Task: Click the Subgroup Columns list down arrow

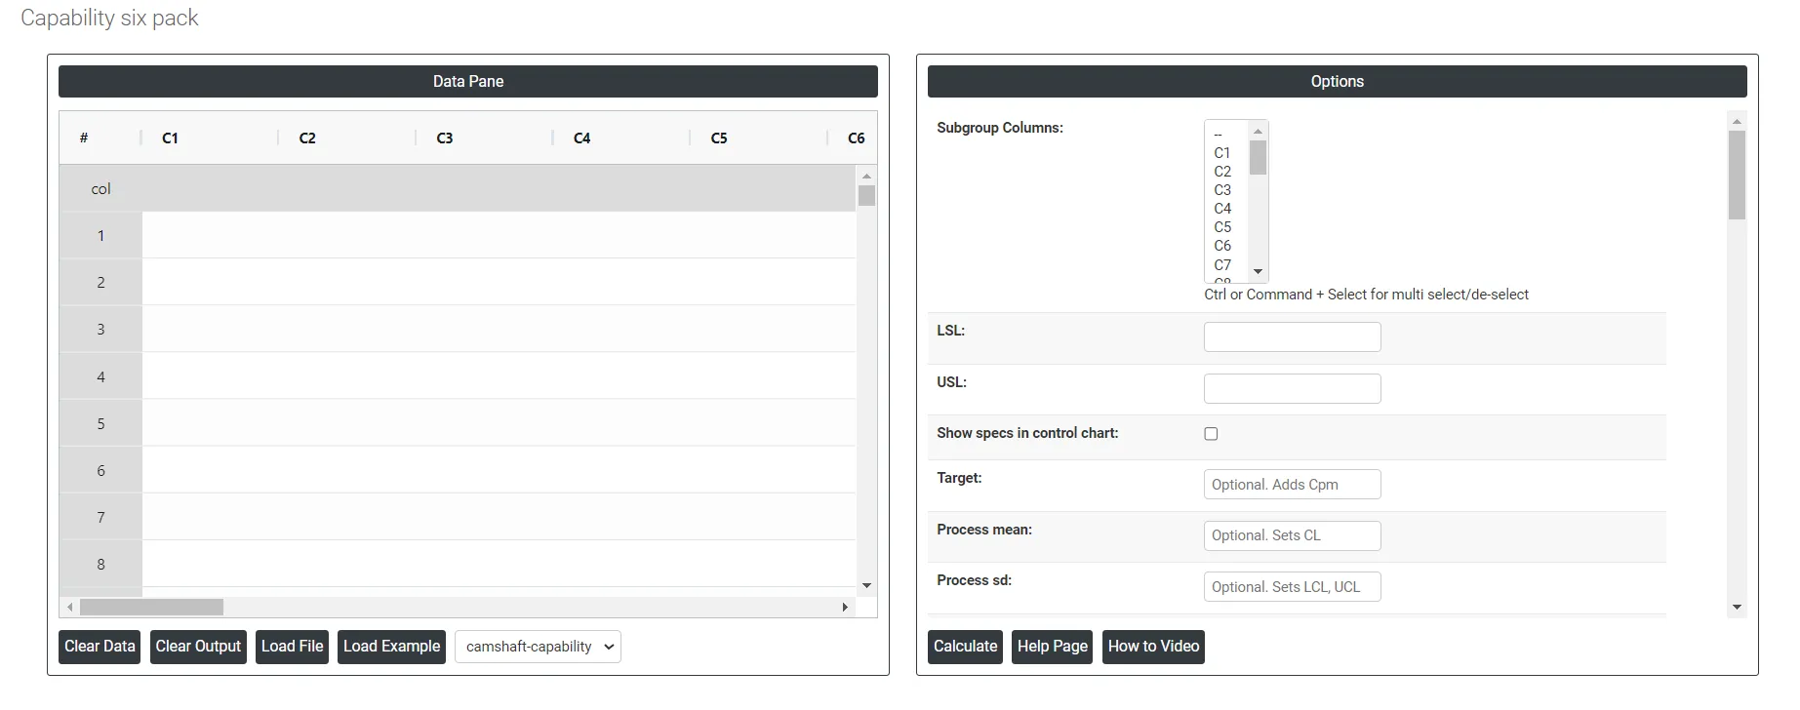Action: point(1258,272)
